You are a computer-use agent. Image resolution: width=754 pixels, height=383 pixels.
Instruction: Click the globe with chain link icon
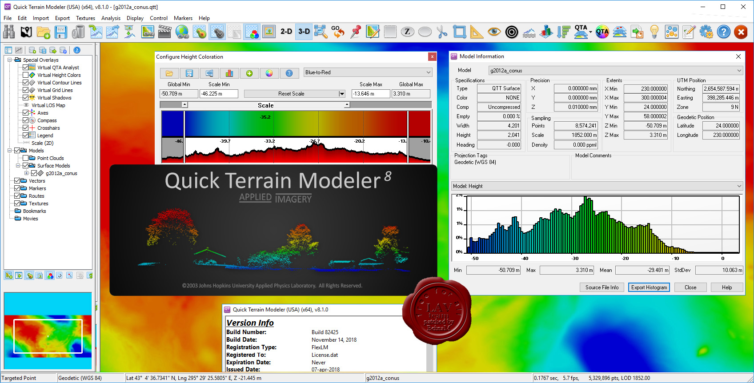pos(182,32)
